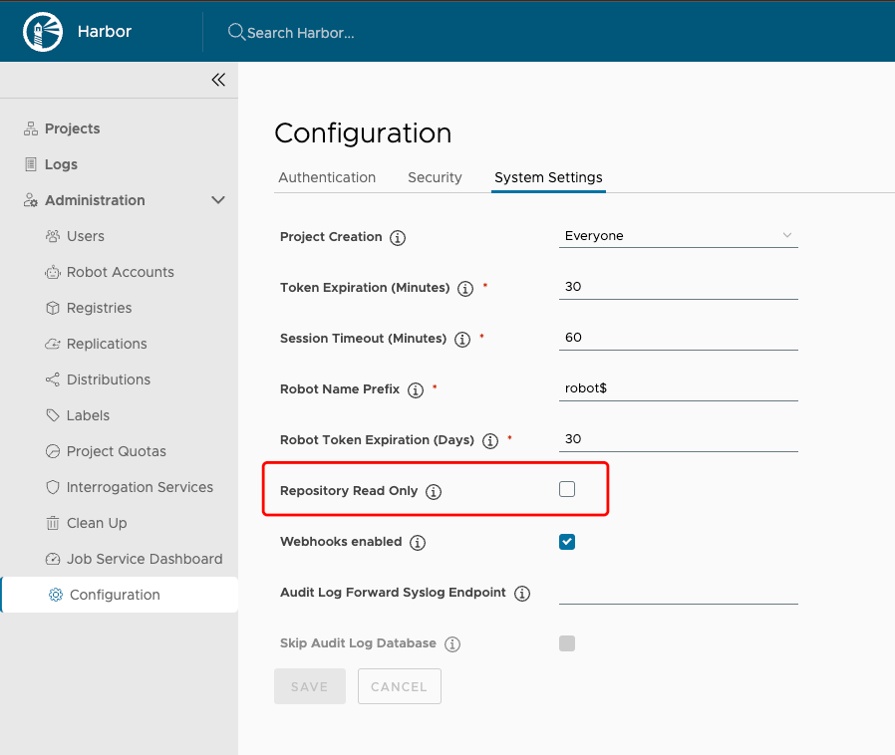Click info icon next to Robot Name Prefix
The image size is (895, 755).
pyautogui.click(x=416, y=390)
